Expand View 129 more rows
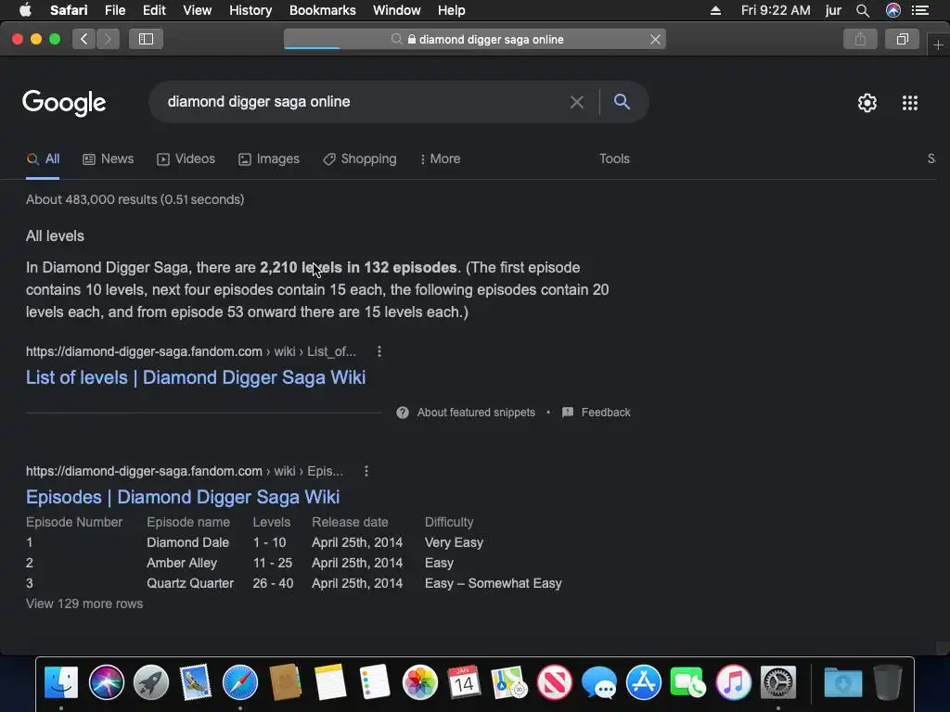The width and height of the screenshot is (950, 712). coord(84,604)
